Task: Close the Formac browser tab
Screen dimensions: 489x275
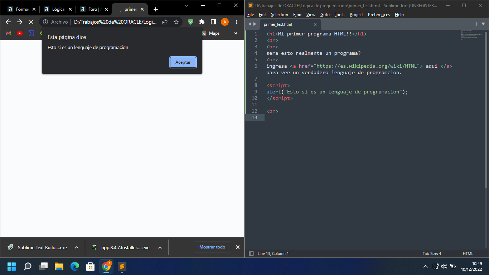Action: [34, 9]
